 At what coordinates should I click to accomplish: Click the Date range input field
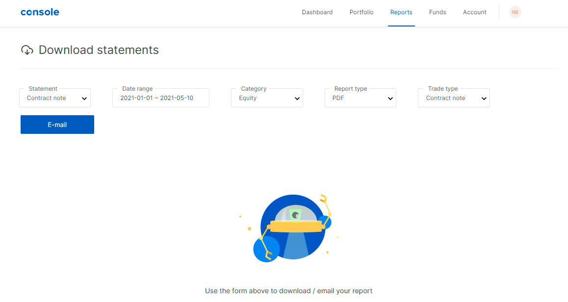click(x=161, y=98)
